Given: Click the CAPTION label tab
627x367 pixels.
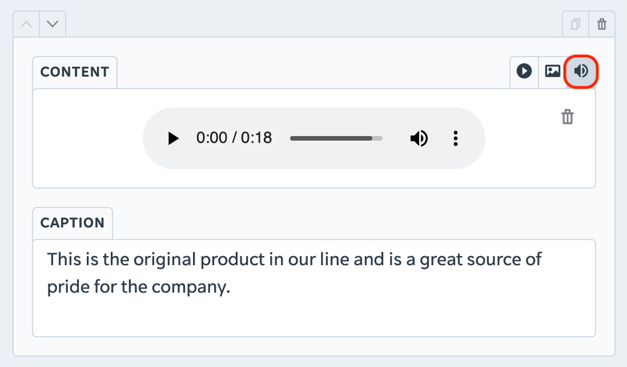Looking at the screenshot, I should click(x=73, y=223).
